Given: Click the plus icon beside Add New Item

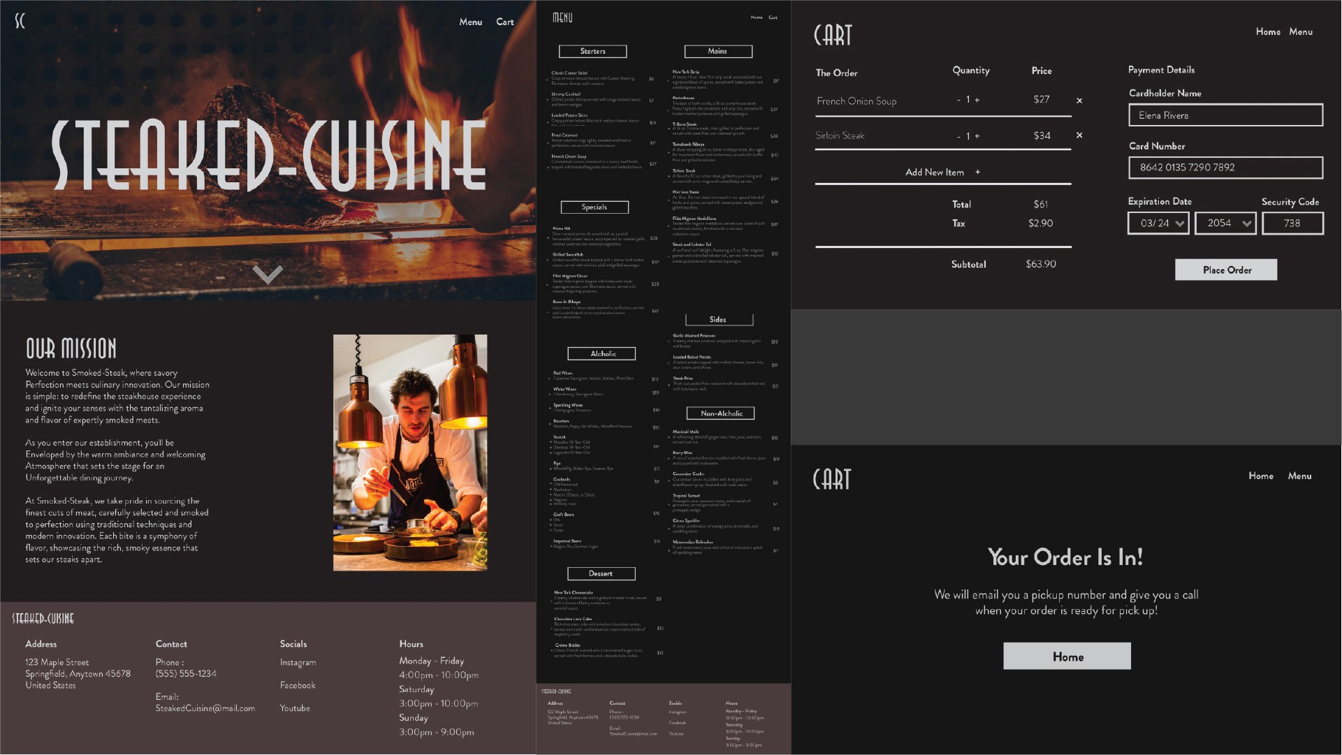Looking at the screenshot, I should coord(977,172).
